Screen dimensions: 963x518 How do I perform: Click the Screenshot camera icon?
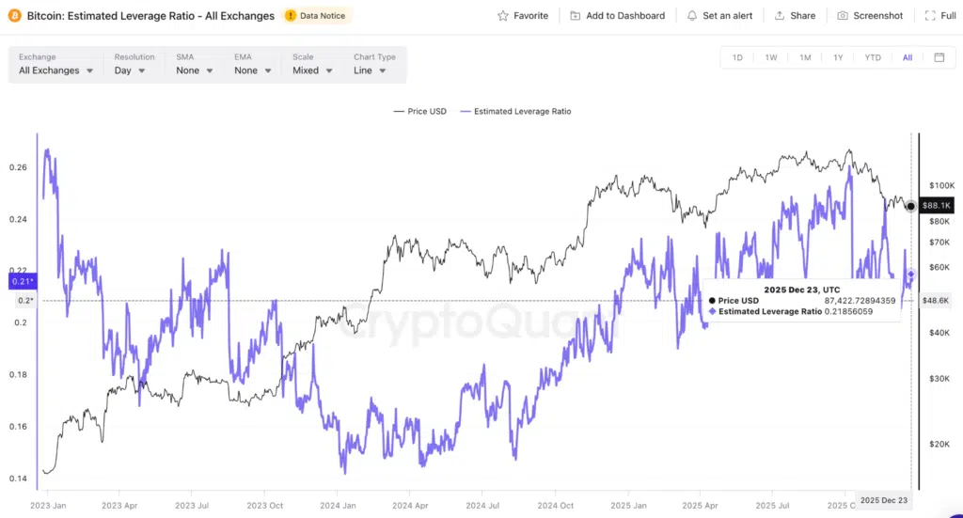point(843,16)
